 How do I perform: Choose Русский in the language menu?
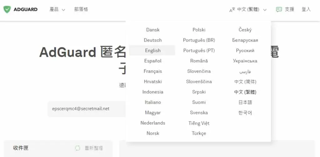[245, 50]
